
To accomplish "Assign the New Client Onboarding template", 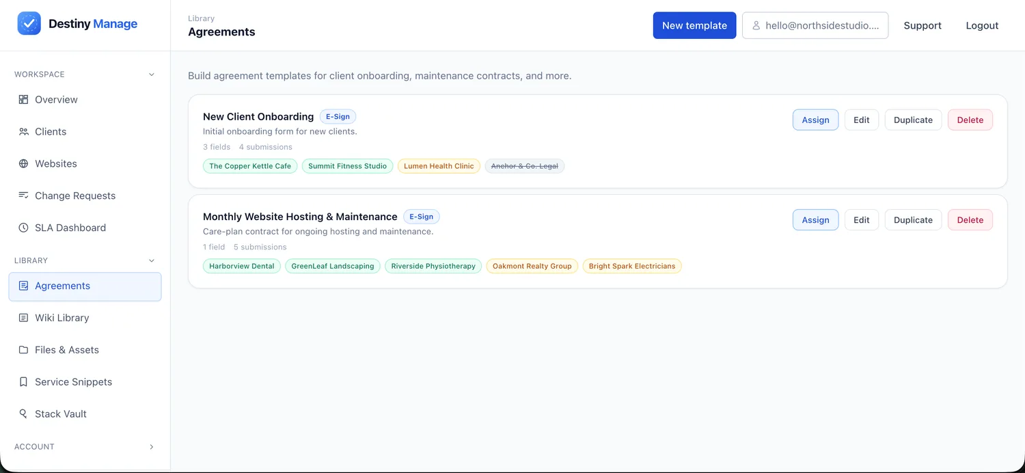I will (x=815, y=120).
